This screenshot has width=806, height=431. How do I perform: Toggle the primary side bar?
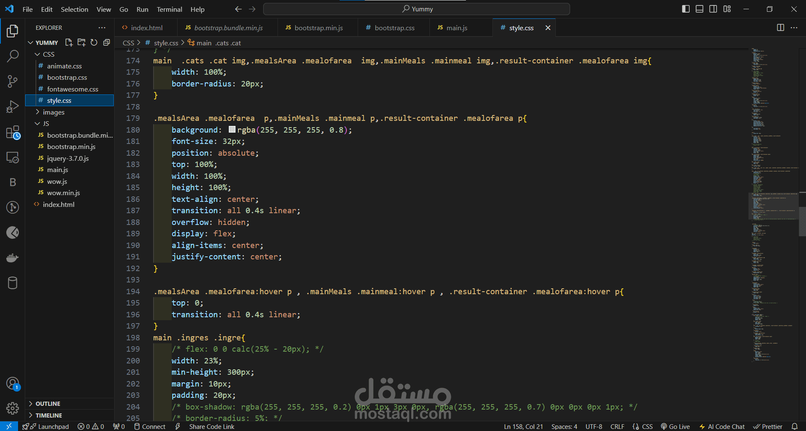(686, 9)
